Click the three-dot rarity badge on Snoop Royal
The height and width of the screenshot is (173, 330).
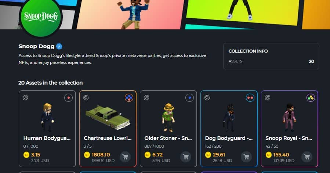tap(311, 98)
